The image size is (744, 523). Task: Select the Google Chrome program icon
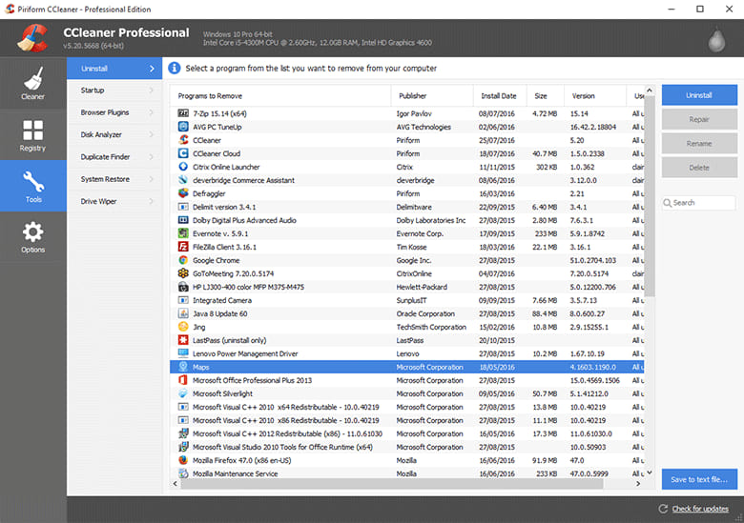pyautogui.click(x=183, y=260)
